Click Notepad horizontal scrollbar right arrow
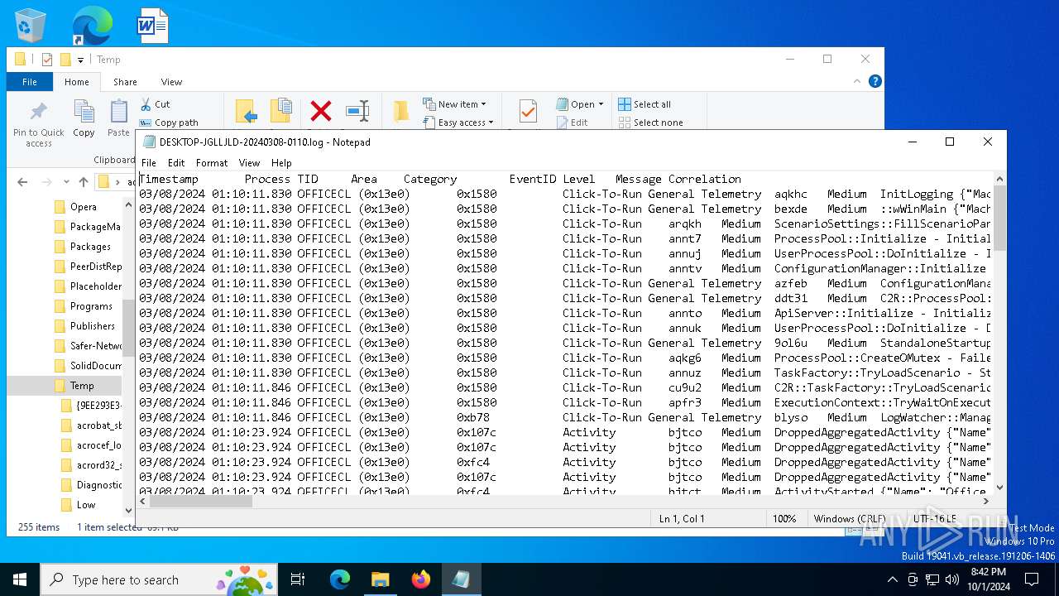Image resolution: width=1059 pixels, height=596 pixels. (985, 501)
